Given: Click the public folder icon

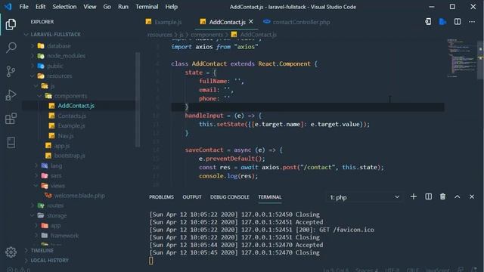Looking at the screenshot, I should [x=41, y=66].
